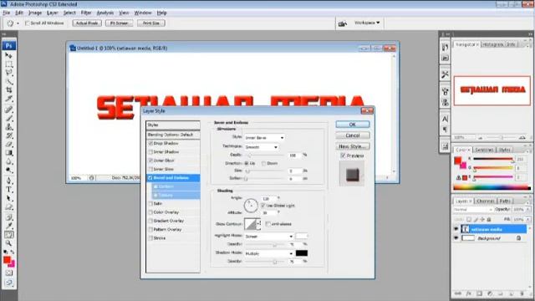This screenshot has height=301, width=535.
Task: Select the Down direction radio button
Action: pos(264,164)
